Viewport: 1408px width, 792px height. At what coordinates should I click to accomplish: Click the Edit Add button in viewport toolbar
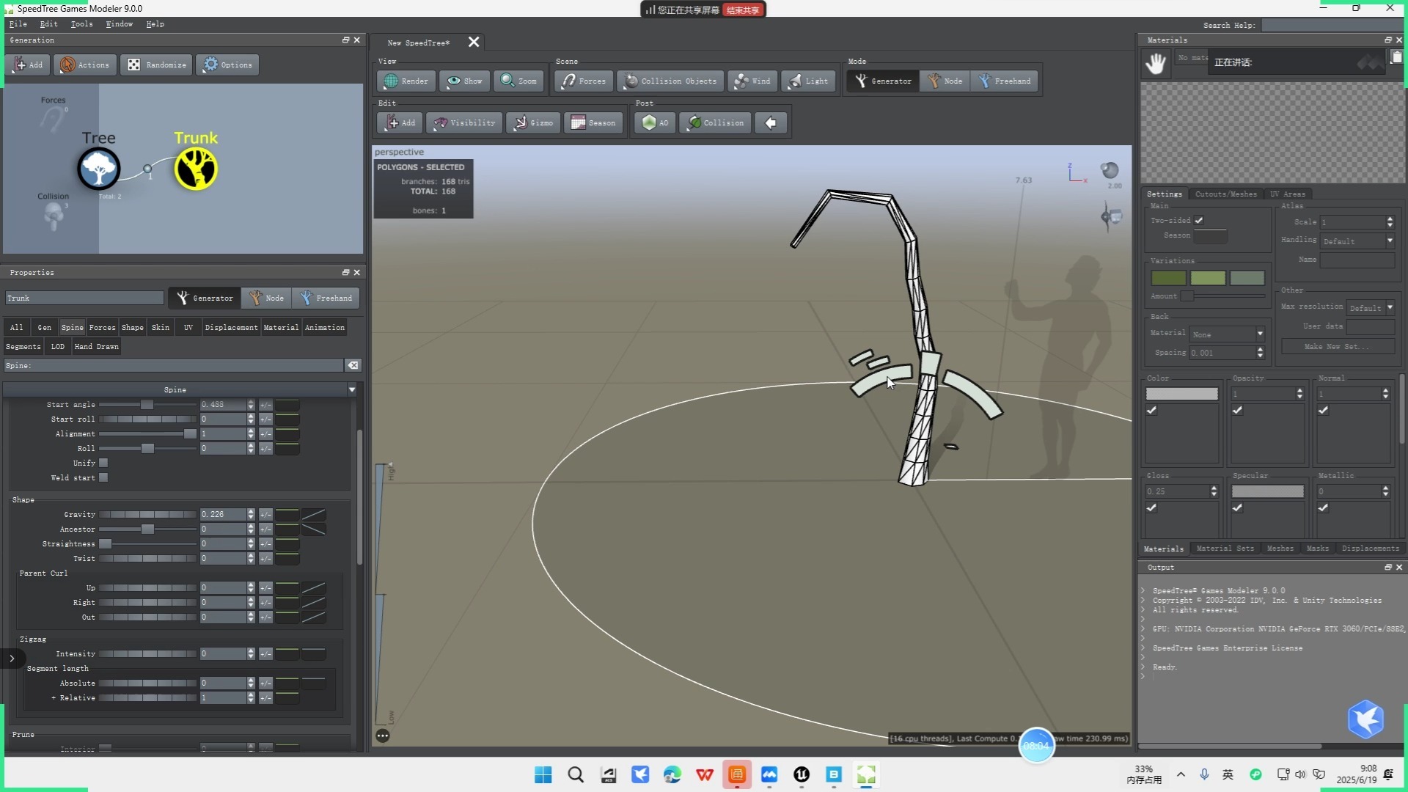point(400,123)
